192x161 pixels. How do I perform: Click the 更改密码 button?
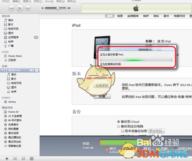click(156, 131)
